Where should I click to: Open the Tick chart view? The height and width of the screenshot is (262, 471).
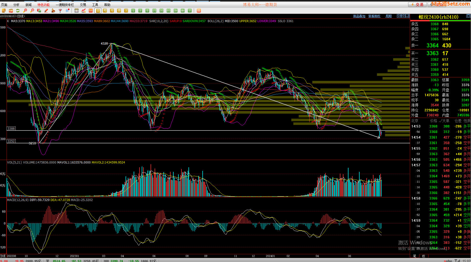91,11
